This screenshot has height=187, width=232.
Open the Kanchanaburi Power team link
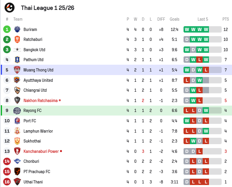tap(41, 151)
